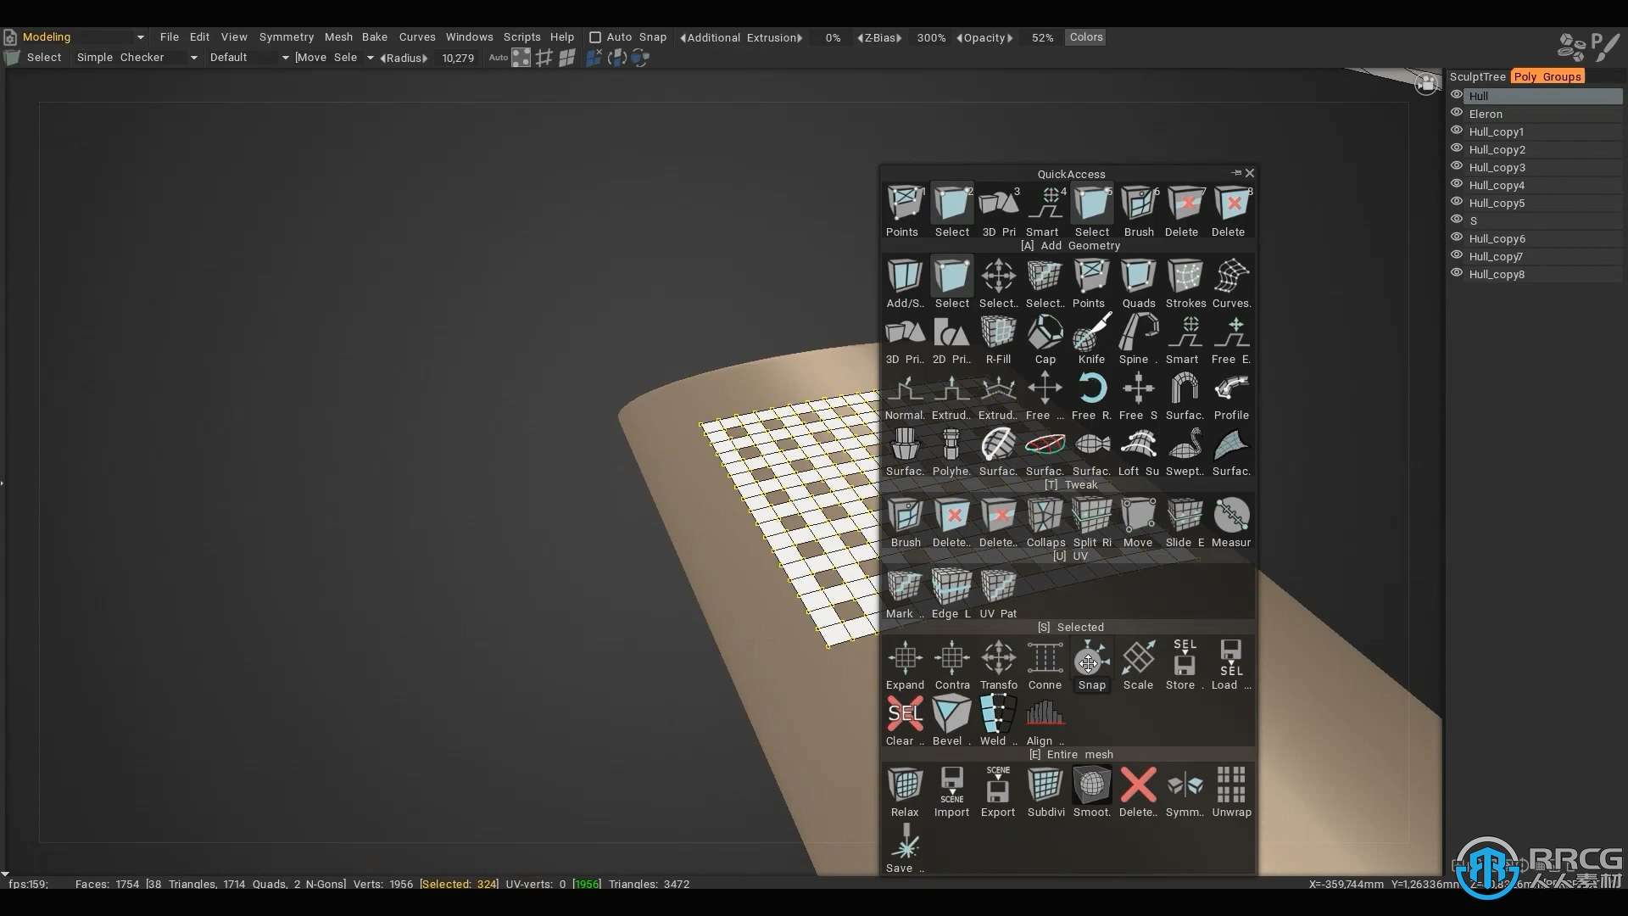Open the Symmetry menu
1628x916 pixels.
click(287, 37)
